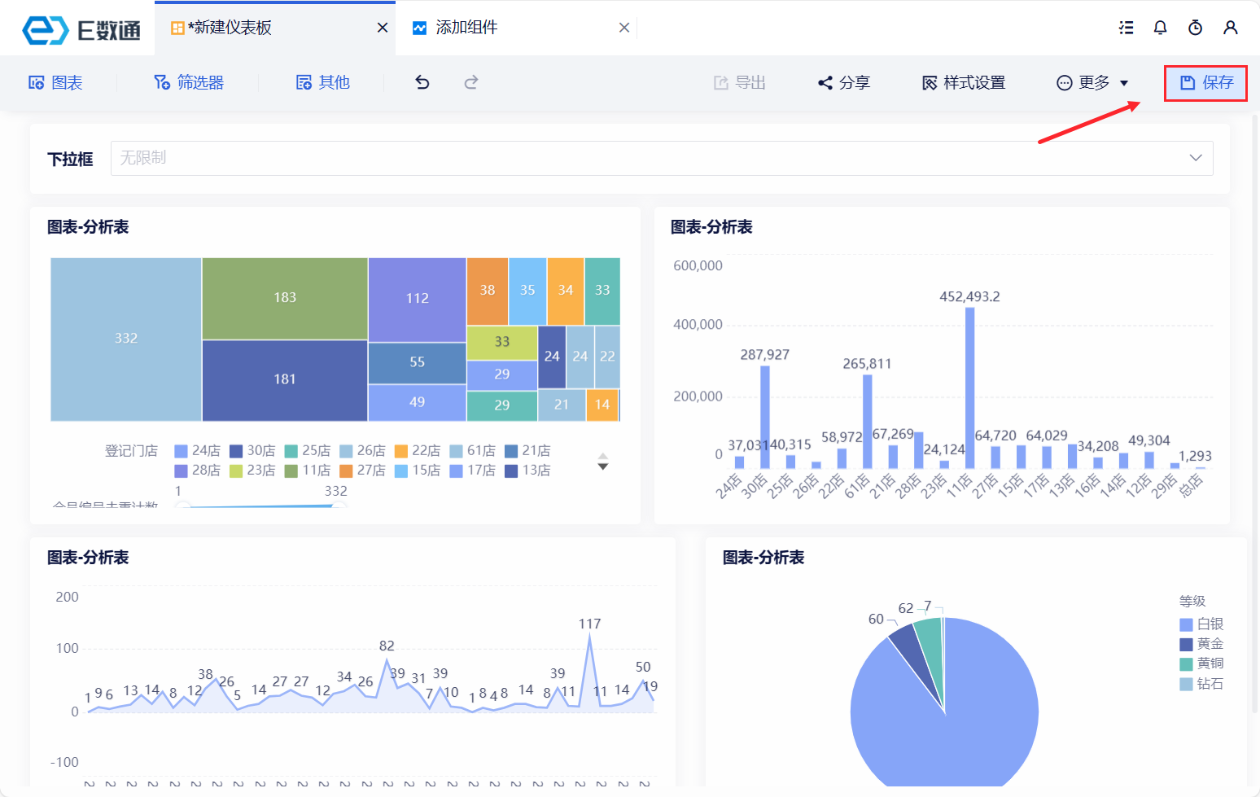Switch to the 添加组件 tab
1260x797 pixels.
click(x=466, y=28)
